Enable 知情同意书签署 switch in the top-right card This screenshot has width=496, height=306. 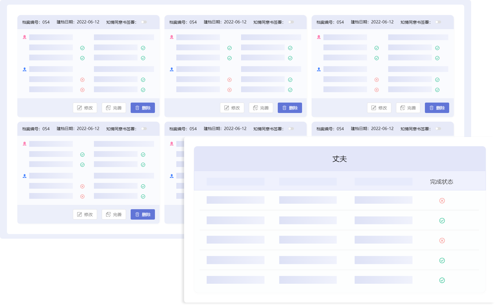tap(438, 22)
